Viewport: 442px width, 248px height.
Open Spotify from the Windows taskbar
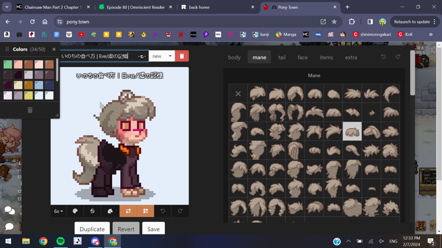coord(60,241)
